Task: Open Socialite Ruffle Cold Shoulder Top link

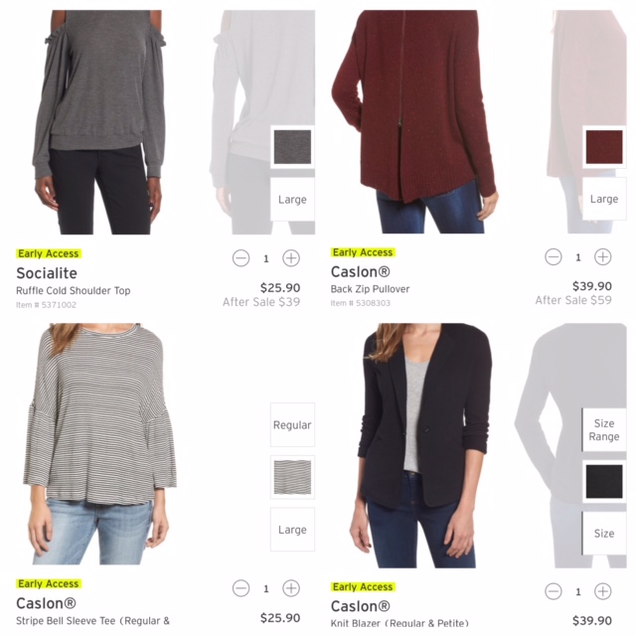Action: [73, 291]
